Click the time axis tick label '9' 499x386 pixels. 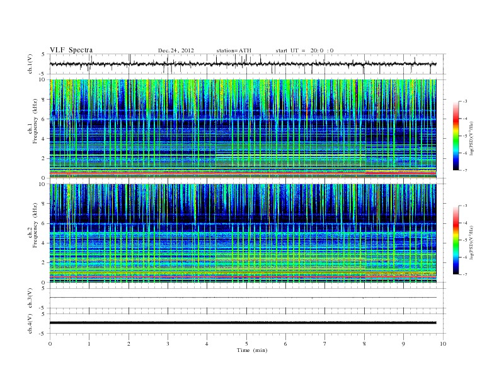[x=403, y=344]
